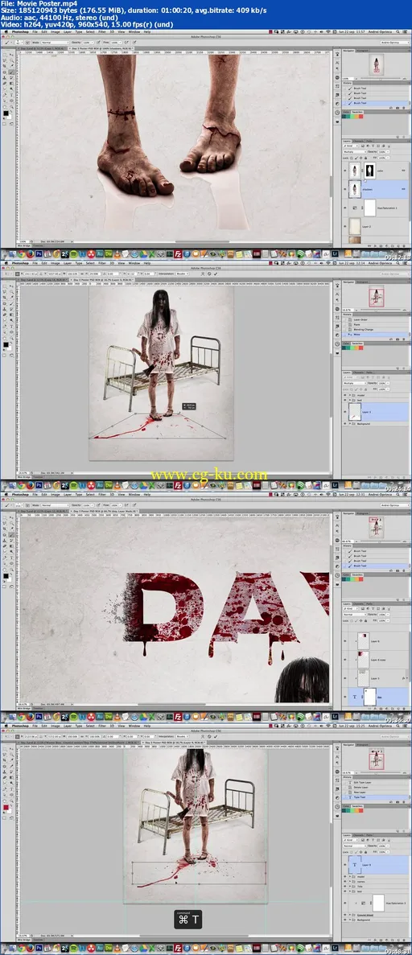Open the Window menu in the fourth frame

pyautogui.click(x=134, y=726)
